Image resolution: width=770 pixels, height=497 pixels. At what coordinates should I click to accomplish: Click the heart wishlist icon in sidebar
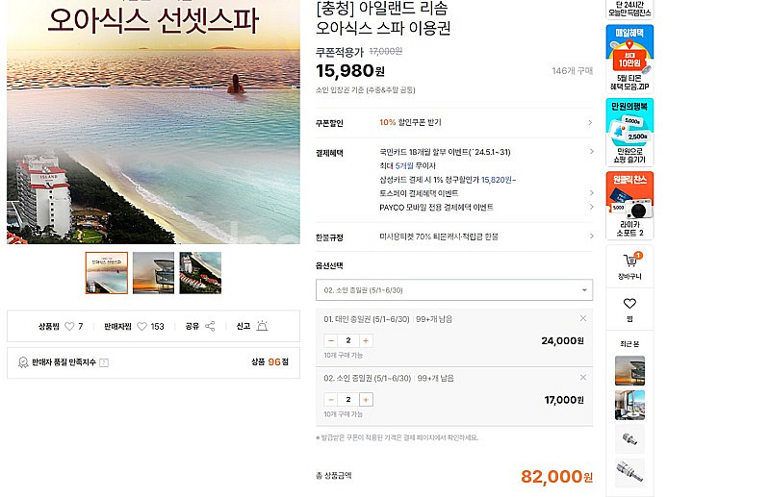[629, 304]
